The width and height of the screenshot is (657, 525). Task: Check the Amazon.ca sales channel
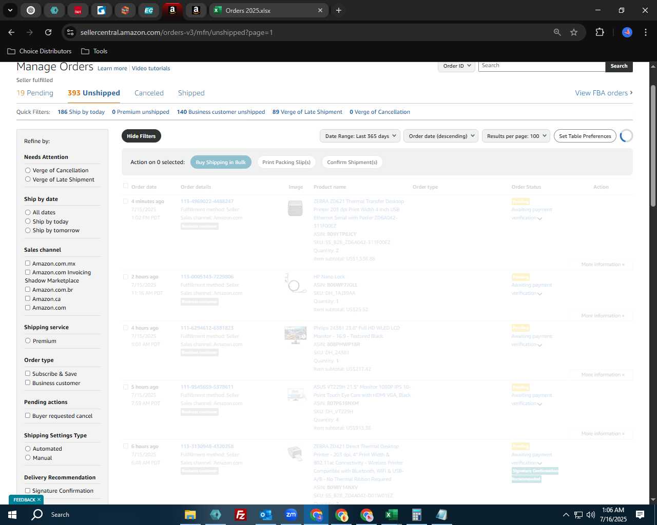28,299
